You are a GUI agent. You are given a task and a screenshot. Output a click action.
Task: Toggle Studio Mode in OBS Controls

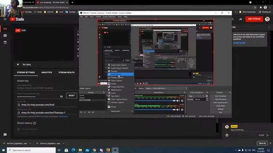click(x=221, y=106)
